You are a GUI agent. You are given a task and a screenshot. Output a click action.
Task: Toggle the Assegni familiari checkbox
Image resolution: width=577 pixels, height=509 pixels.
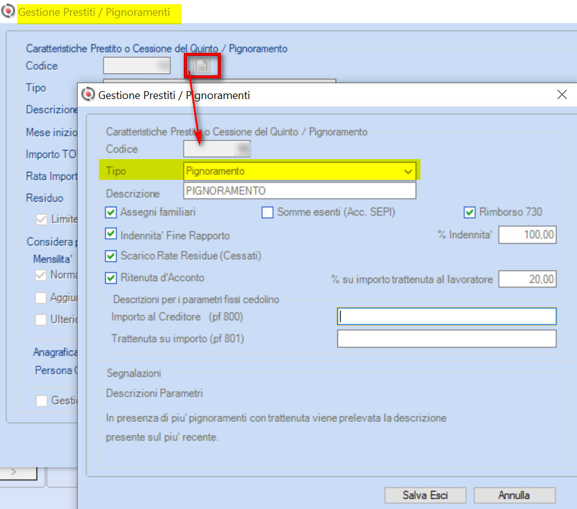coord(111,212)
